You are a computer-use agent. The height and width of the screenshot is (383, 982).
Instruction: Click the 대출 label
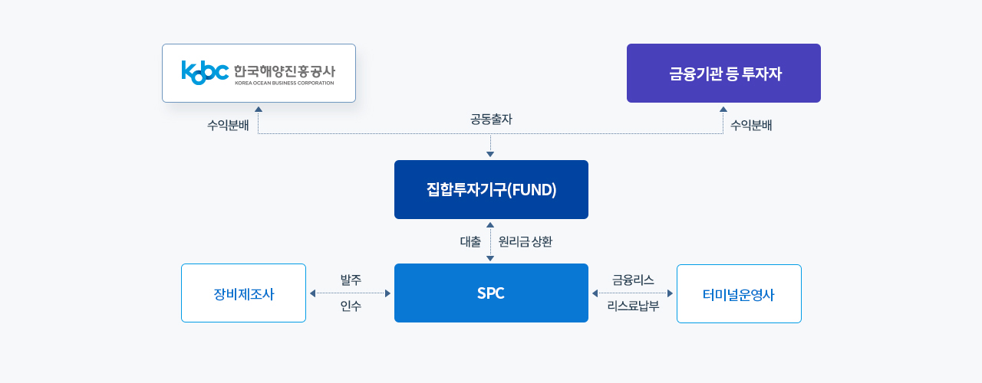point(470,241)
